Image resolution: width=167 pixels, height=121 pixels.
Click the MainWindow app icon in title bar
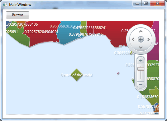[x=5, y=5]
